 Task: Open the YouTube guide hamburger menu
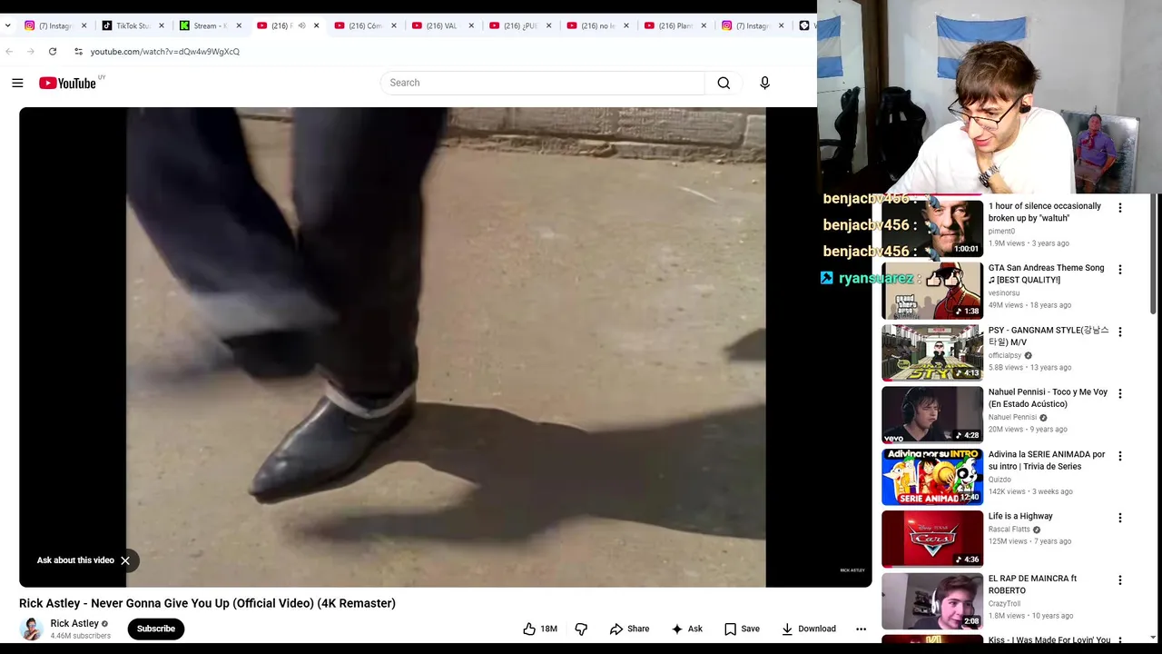pos(17,83)
